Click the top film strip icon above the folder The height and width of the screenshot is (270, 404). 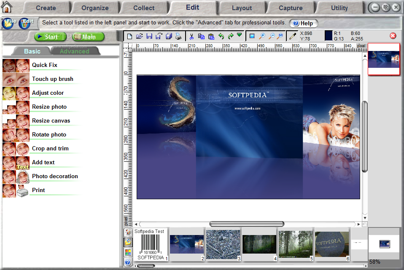click(x=128, y=232)
